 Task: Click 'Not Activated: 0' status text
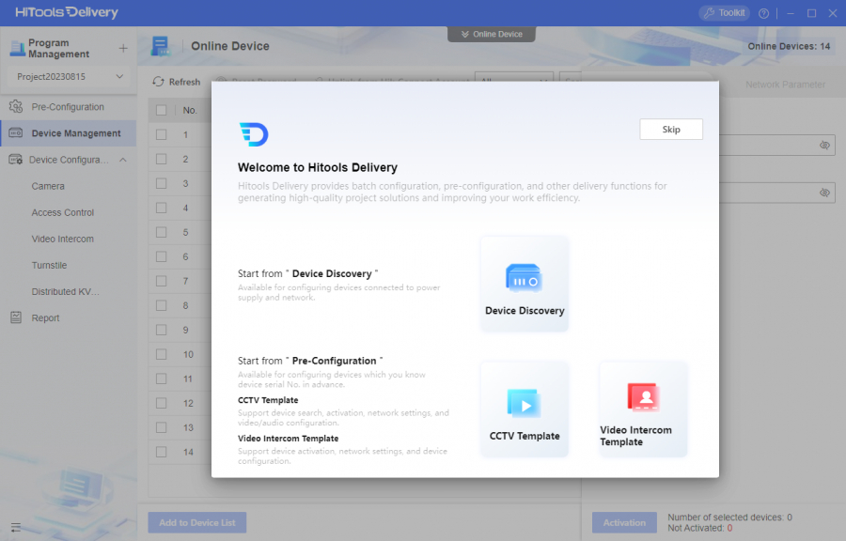[699, 528]
